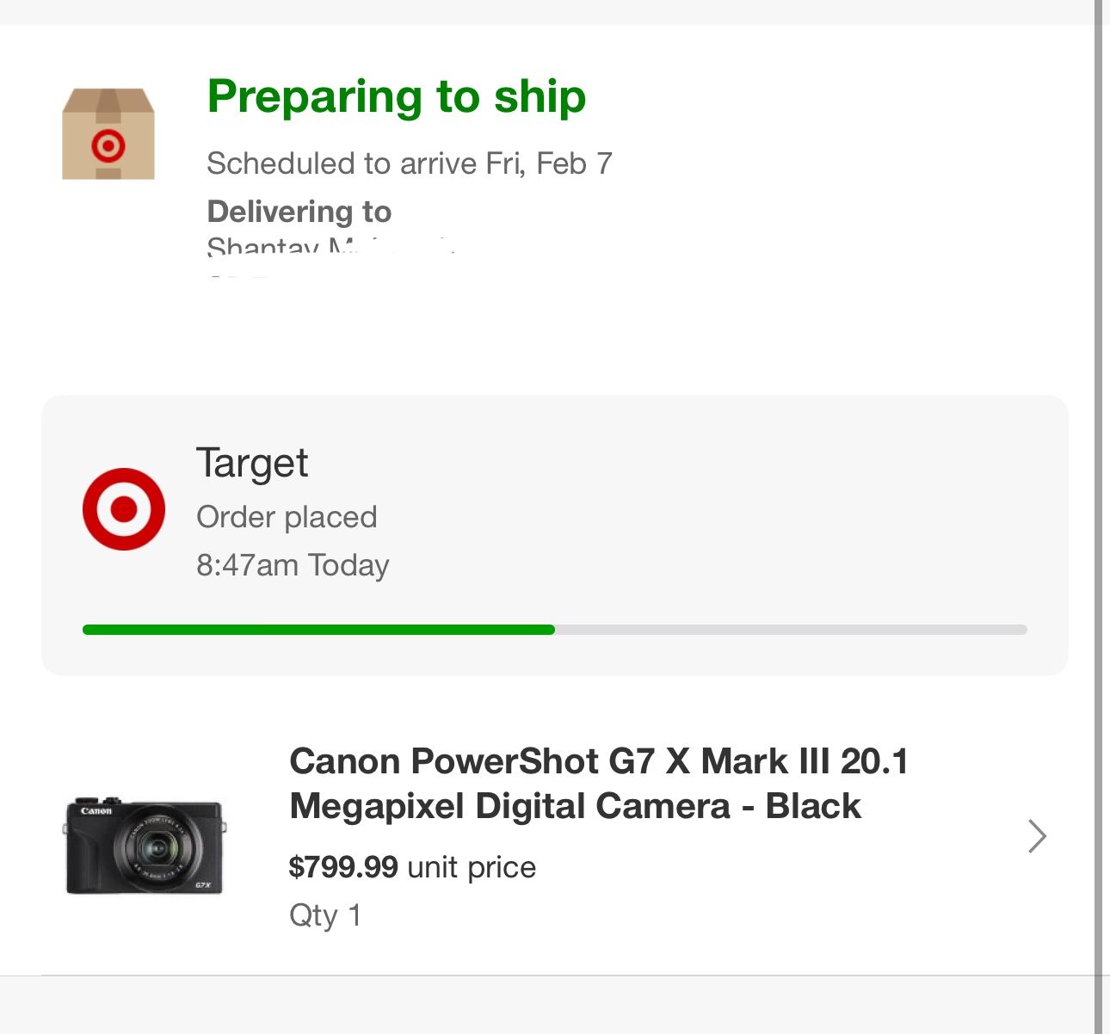Click the G7X badge on camera image
The width and height of the screenshot is (1110, 1034).
(x=203, y=884)
